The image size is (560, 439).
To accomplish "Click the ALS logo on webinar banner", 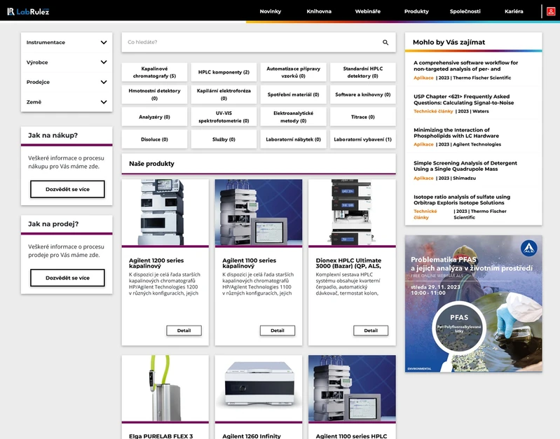I will (x=528, y=247).
